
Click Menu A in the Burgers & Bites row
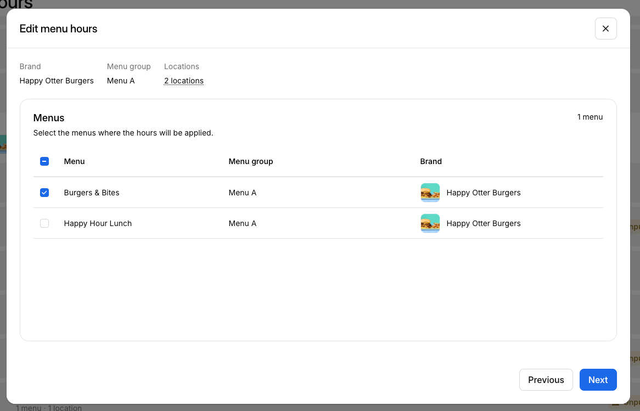tap(242, 193)
